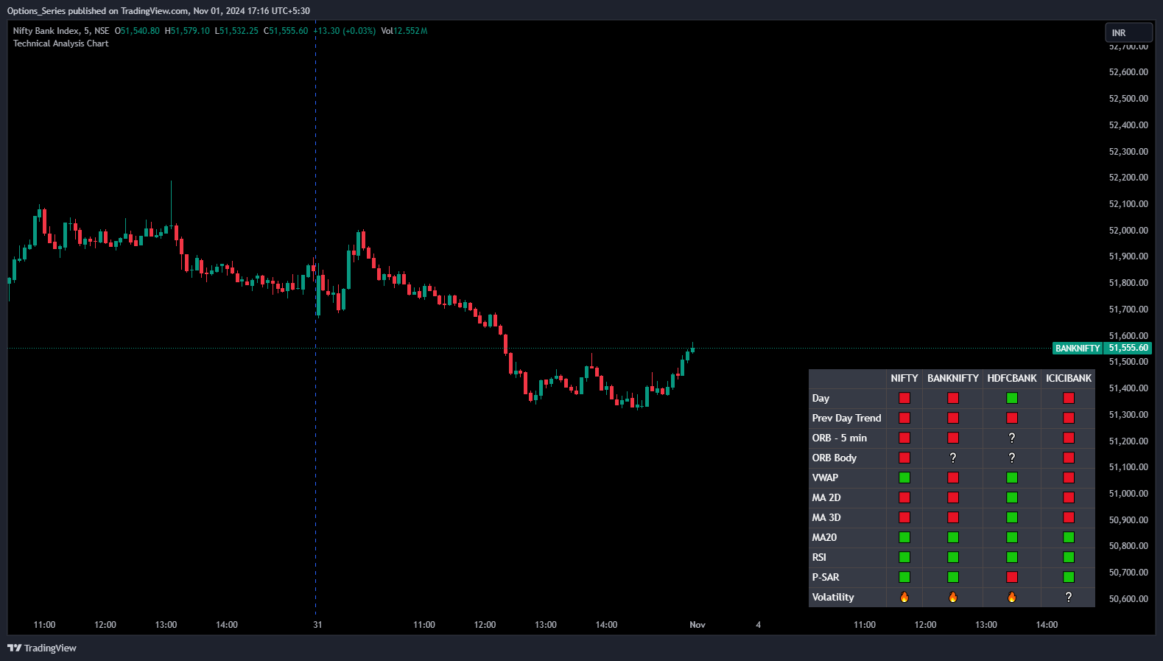
Task: Select the BANKNIFTY MA 2D square
Action: 953,497
